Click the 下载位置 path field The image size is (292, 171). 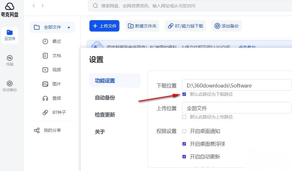tap(236, 85)
